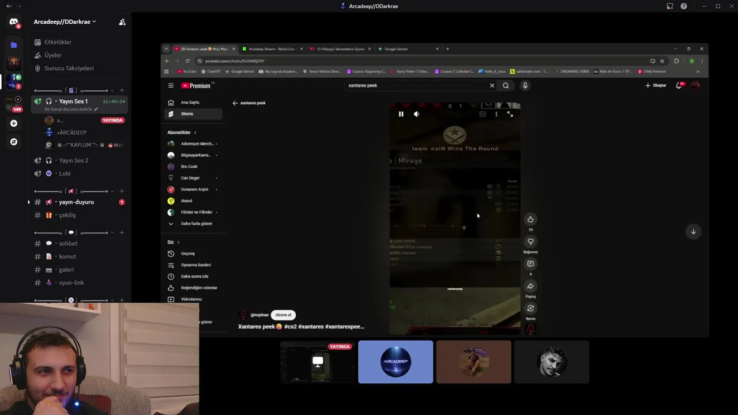Open Shorts in YouTube sidebar
Image resolution: width=738 pixels, height=415 pixels.
[x=193, y=114]
